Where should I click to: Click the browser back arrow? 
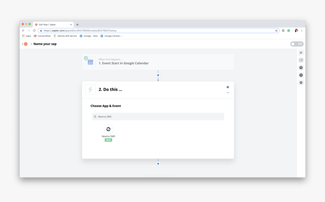point(23,31)
